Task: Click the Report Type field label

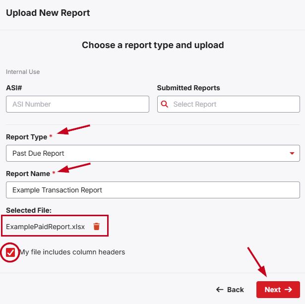Action: [26, 137]
